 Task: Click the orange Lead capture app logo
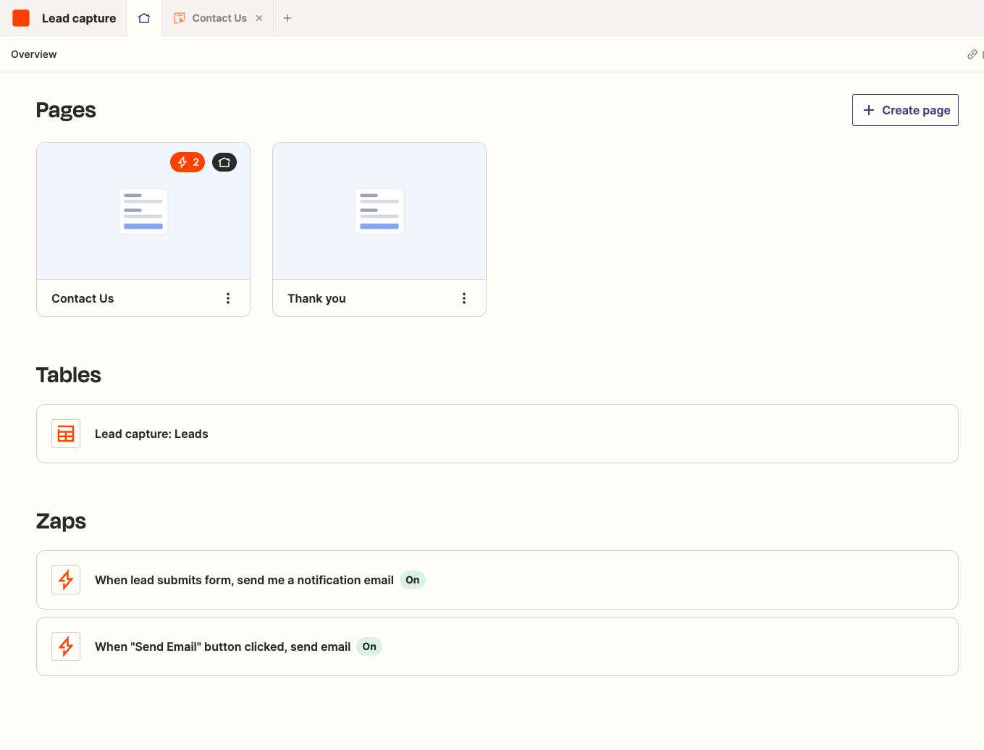tap(21, 18)
